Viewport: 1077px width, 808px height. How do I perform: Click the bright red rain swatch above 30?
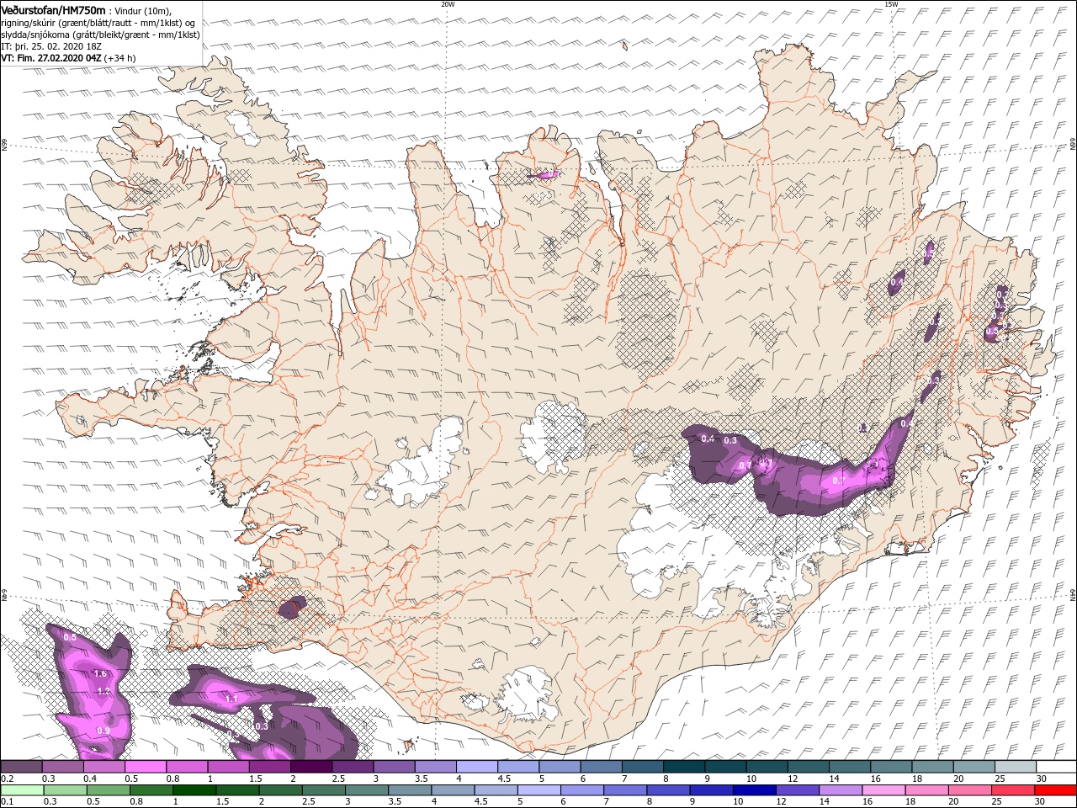(1056, 789)
